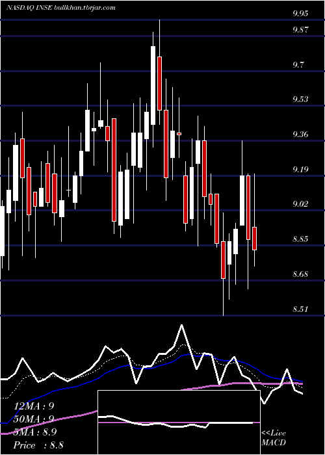
Task: Click the 8.68 price axis label
Action: pos(300,274)
